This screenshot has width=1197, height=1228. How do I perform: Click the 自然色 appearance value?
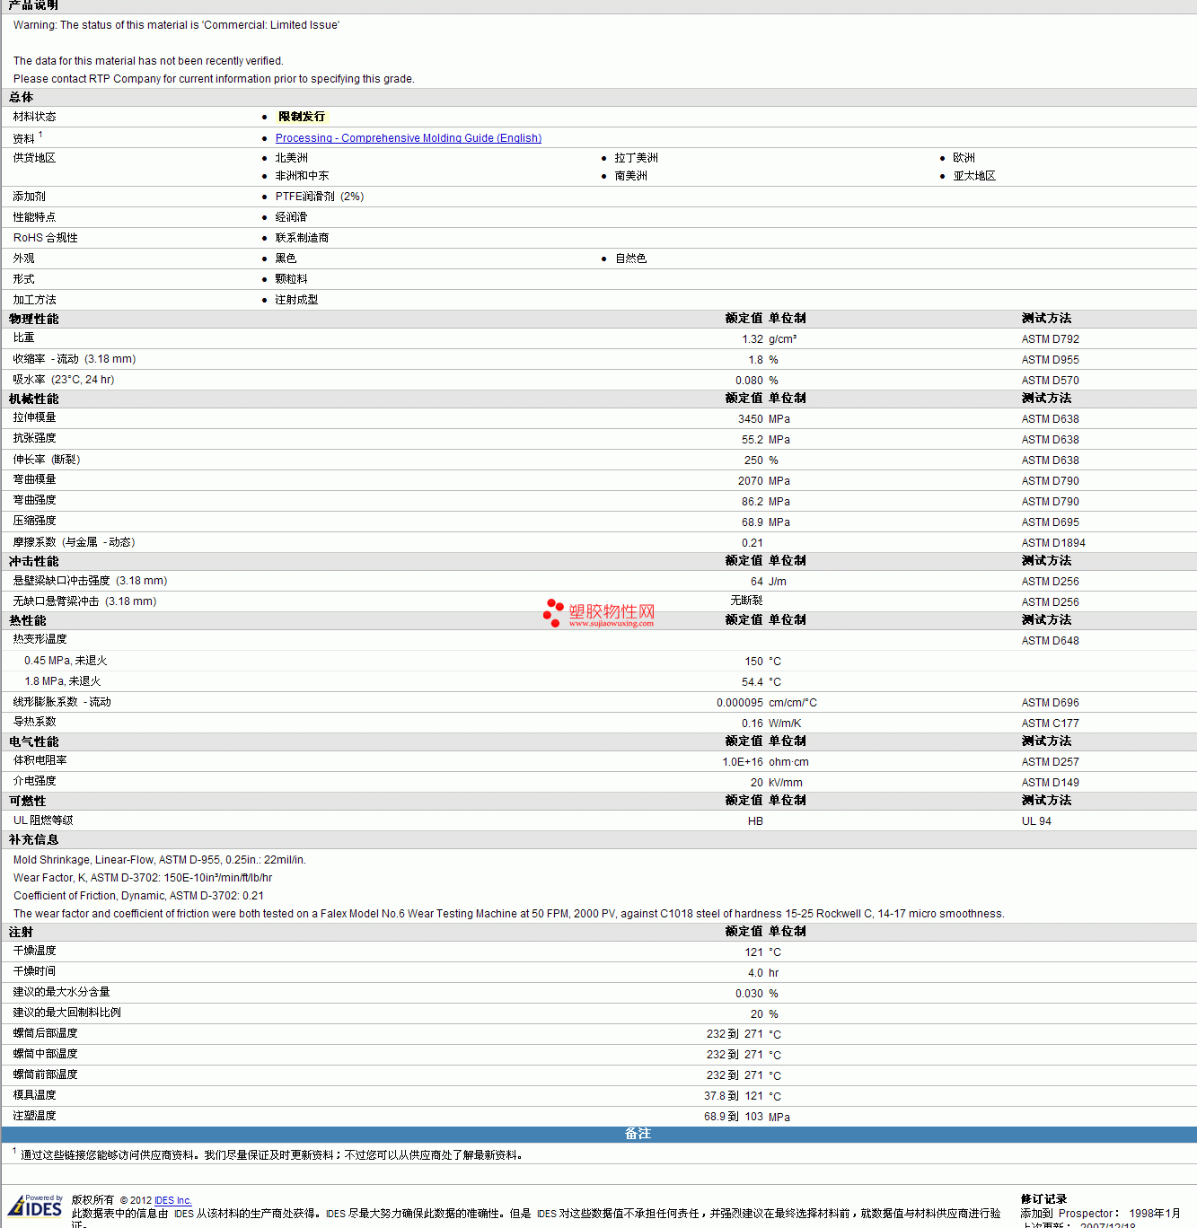pyautogui.click(x=630, y=259)
